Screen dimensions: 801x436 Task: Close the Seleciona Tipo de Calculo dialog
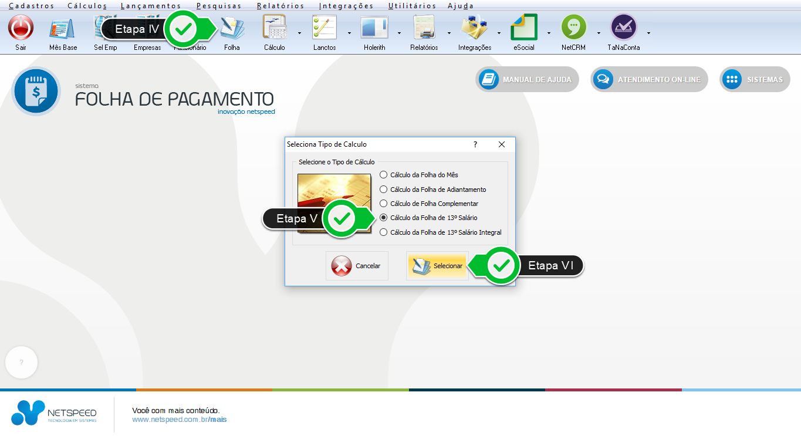[502, 144]
